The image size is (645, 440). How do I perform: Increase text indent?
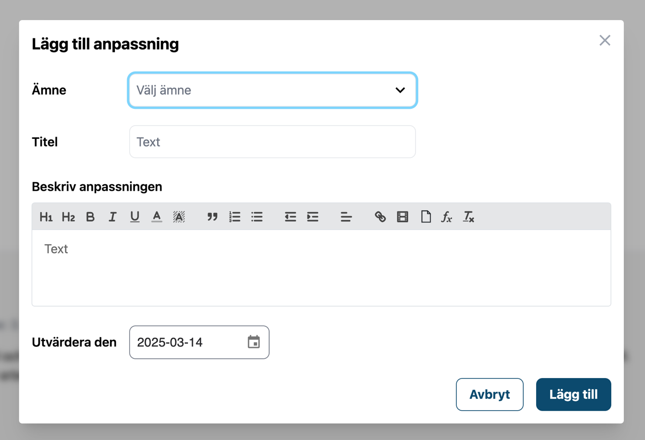pyautogui.click(x=312, y=217)
